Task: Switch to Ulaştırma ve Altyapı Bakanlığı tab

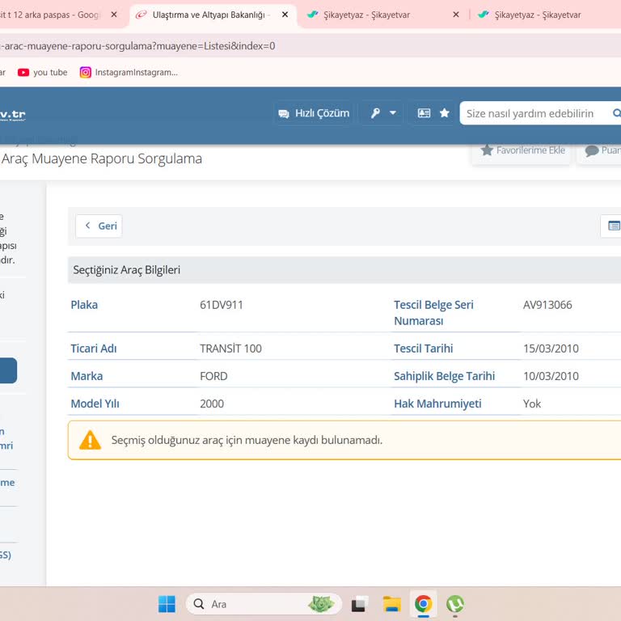Action: (x=209, y=15)
